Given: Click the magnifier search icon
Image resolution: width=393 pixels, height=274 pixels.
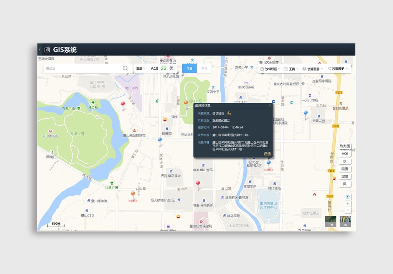Looking at the screenshot, I should click(125, 68).
